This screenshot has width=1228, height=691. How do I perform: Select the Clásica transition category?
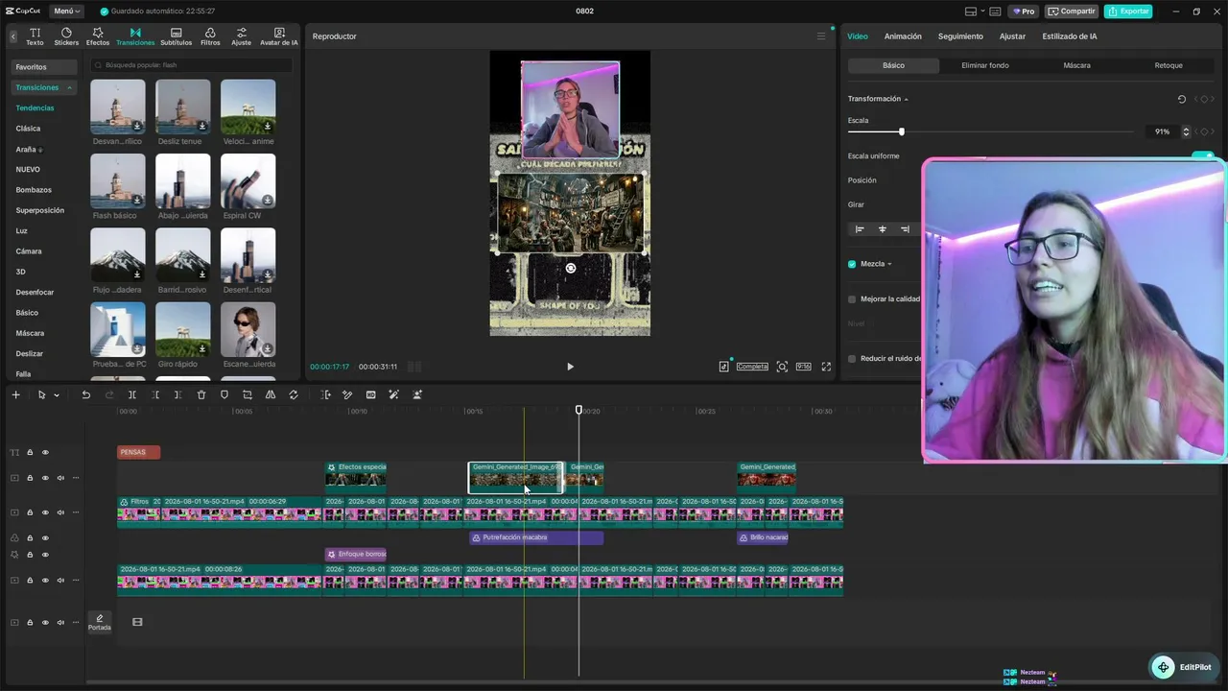28,129
